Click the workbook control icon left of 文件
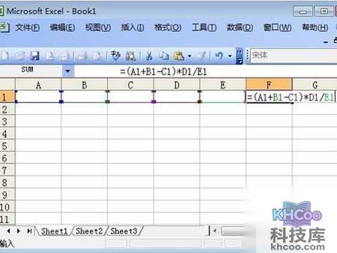Screen dimensions: 337x253 [x=4, y=28]
